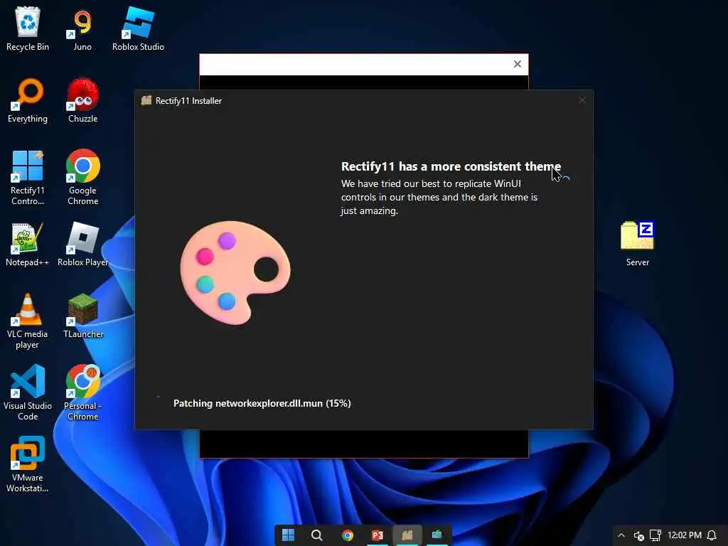The width and height of the screenshot is (728, 546).
Task: Open the Notepad++ desktop shortcut
Action: [x=28, y=245]
